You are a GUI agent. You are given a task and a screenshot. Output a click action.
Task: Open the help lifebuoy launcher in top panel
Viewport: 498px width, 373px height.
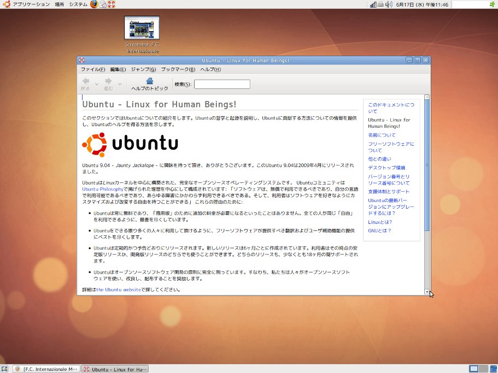pyautogui.click(x=111, y=4)
